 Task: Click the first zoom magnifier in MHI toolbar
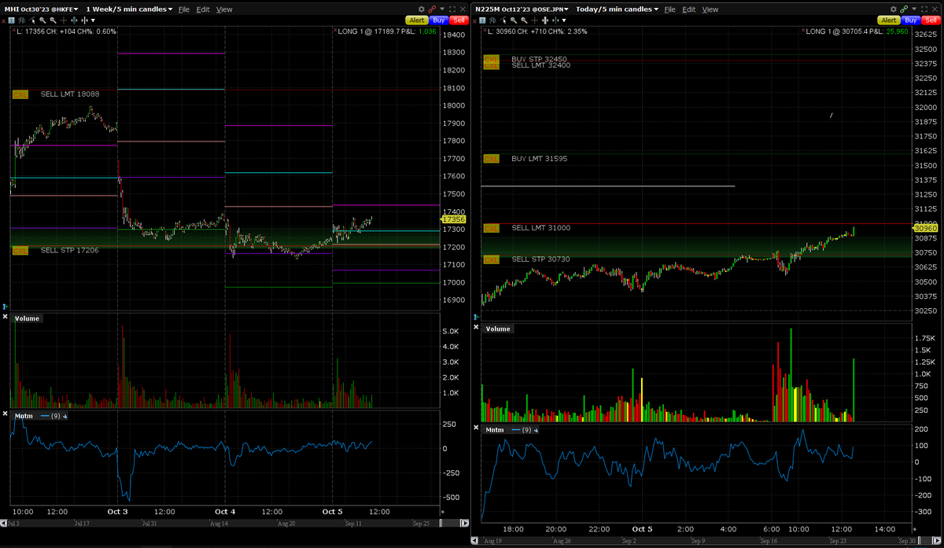click(42, 20)
